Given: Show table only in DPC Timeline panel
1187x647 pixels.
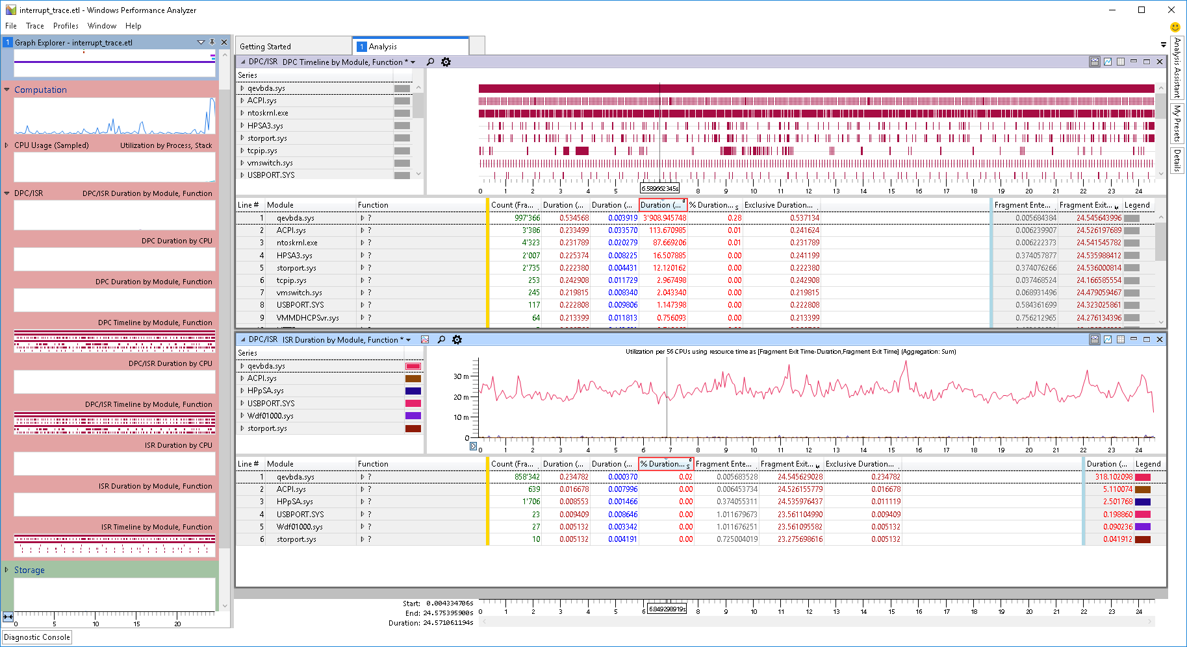Looking at the screenshot, I should click(1121, 62).
